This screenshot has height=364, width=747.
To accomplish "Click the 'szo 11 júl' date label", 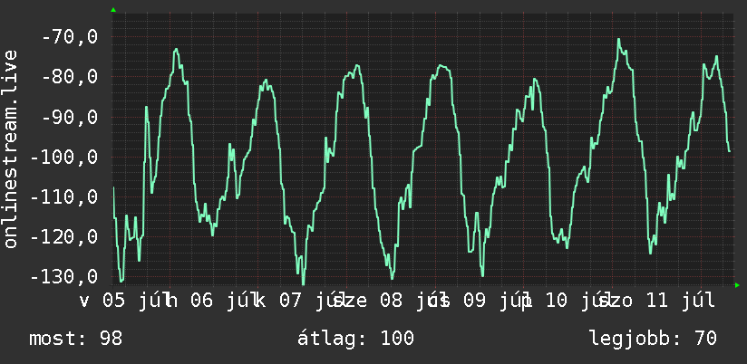I will click(x=657, y=301).
